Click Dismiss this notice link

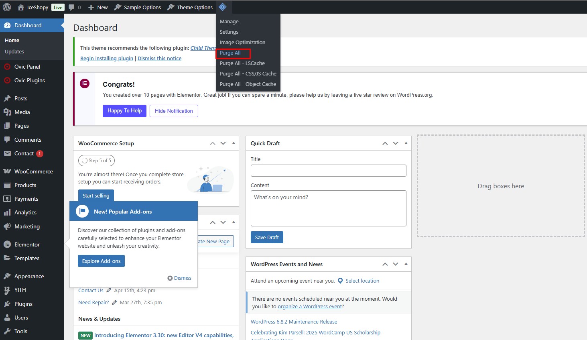click(159, 58)
